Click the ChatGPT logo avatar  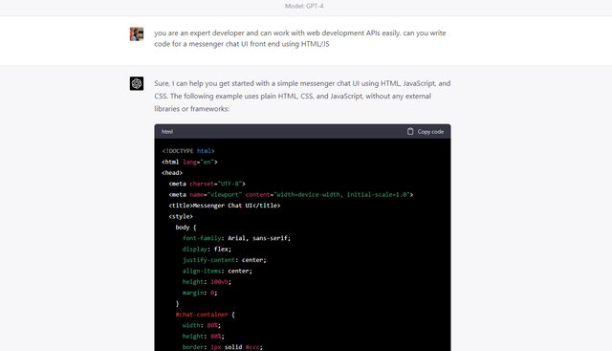(x=137, y=83)
